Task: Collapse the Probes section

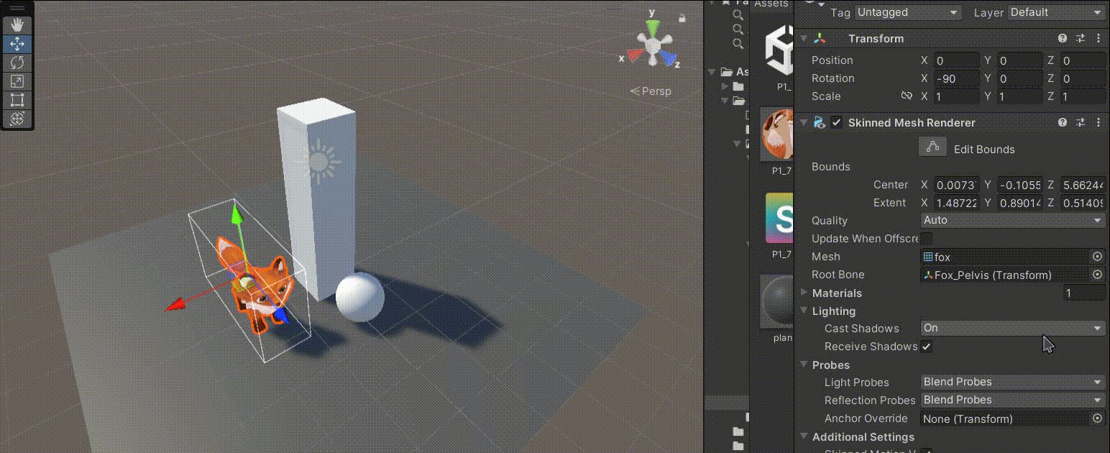Action: pyautogui.click(x=804, y=365)
